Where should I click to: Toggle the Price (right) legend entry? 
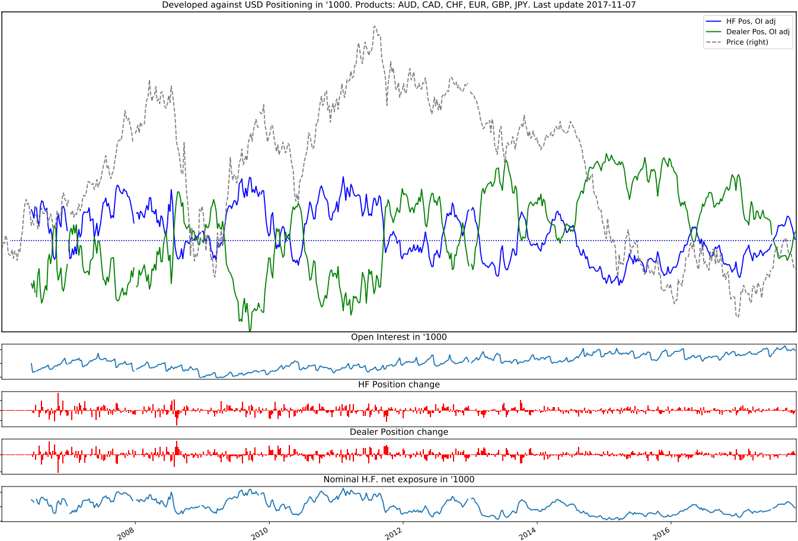(748, 42)
